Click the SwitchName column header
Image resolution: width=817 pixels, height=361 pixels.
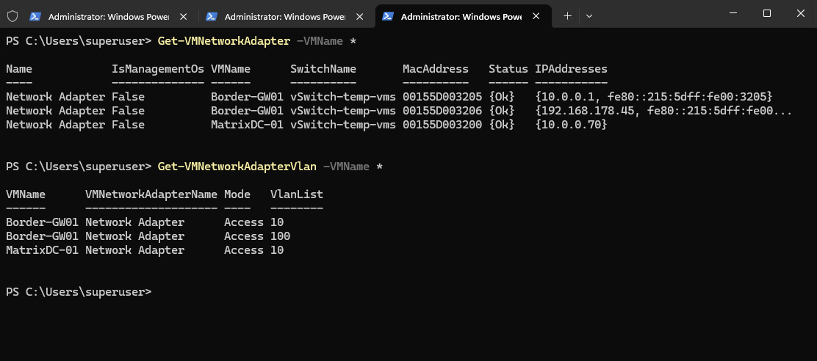point(323,69)
